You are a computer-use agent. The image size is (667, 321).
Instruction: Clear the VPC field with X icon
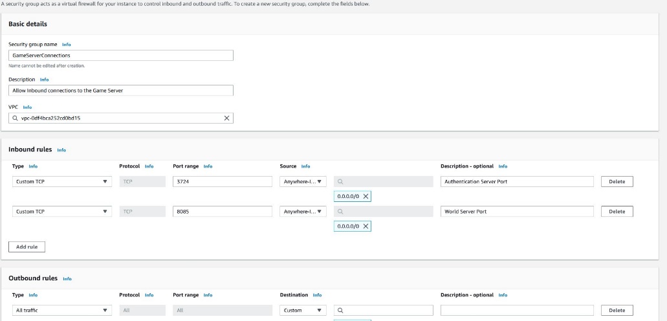[x=226, y=118]
